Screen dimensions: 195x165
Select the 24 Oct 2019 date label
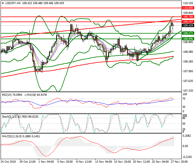click(8, 162)
